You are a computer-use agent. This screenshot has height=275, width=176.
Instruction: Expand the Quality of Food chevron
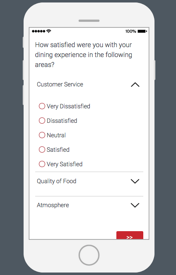(x=135, y=181)
